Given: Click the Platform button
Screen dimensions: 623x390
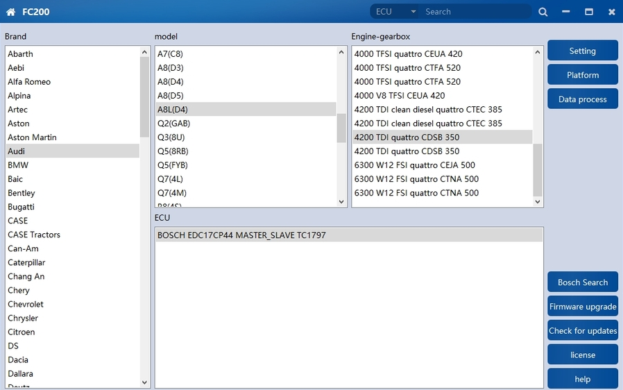Looking at the screenshot, I should [x=582, y=75].
